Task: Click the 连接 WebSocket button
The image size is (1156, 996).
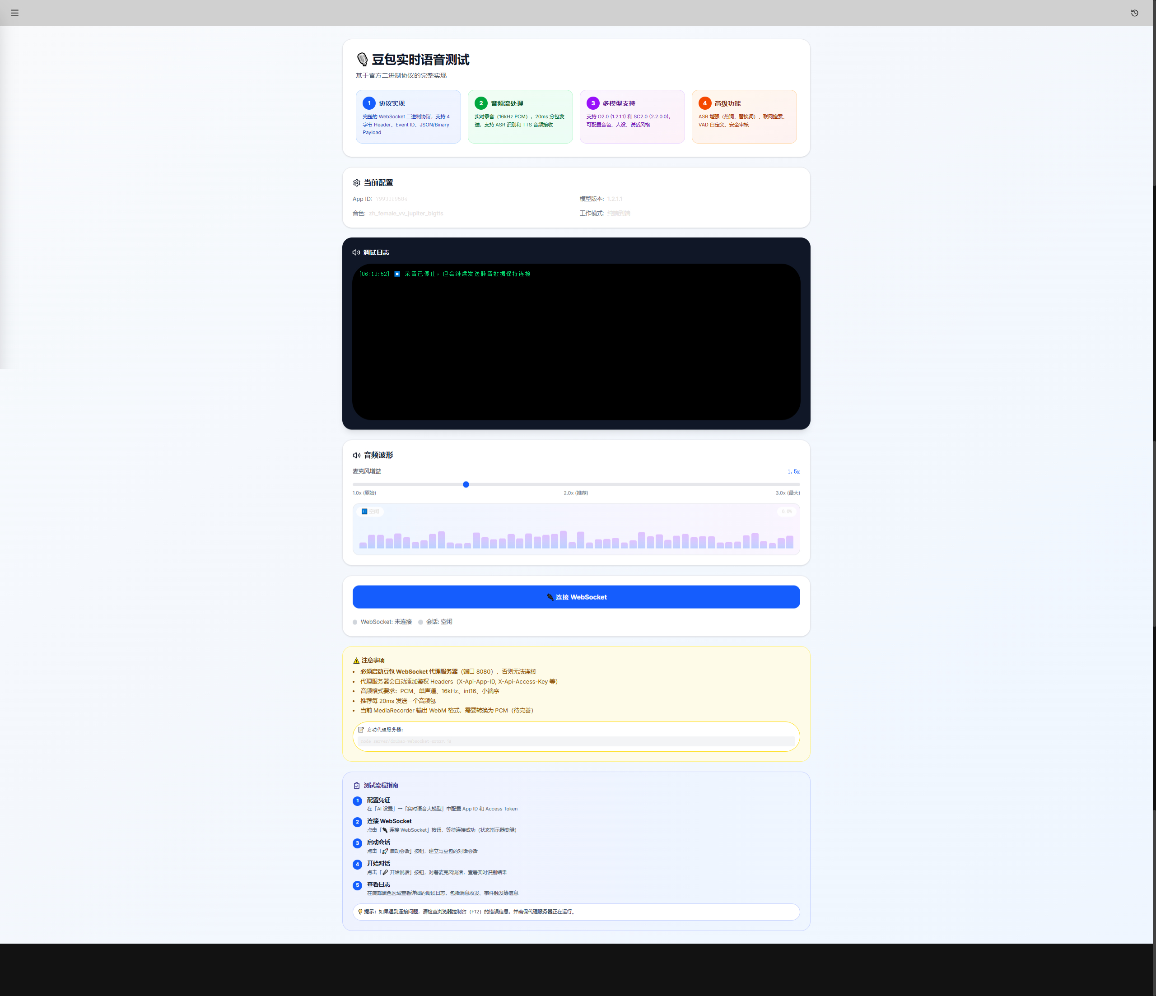Action: [x=576, y=597]
